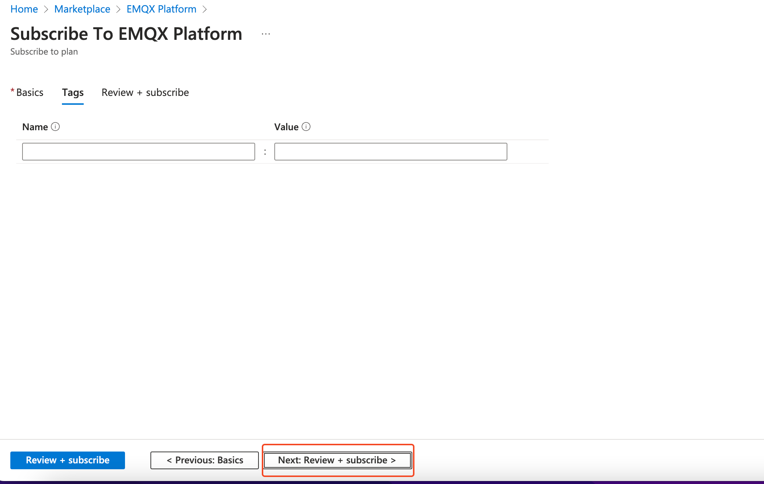This screenshot has height=484, width=764.
Task: Click the Subscribe To EMQX Platform title
Action: pyautogui.click(x=126, y=34)
